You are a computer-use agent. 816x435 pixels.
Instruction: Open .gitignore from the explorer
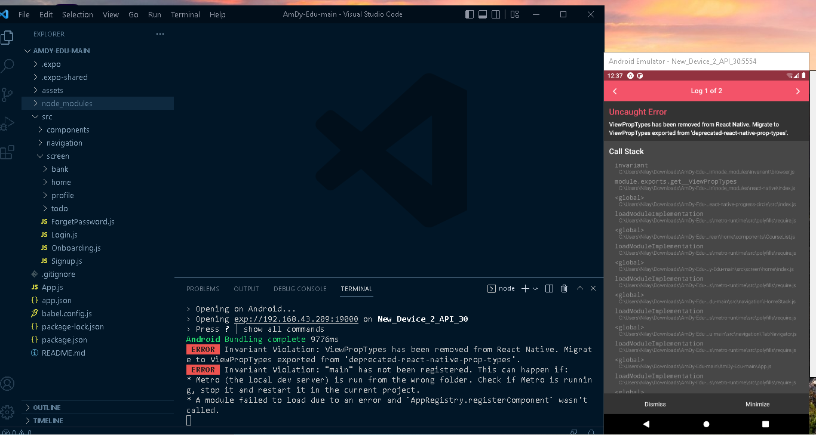tap(97, 274)
